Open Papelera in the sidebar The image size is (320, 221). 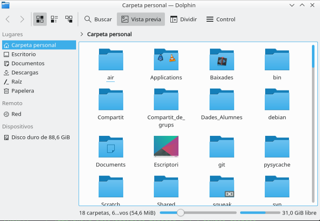tap(39, 91)
